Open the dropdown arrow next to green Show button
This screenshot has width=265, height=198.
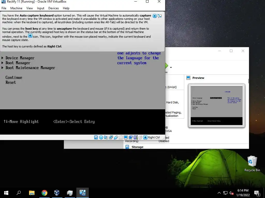coord(171,68)
